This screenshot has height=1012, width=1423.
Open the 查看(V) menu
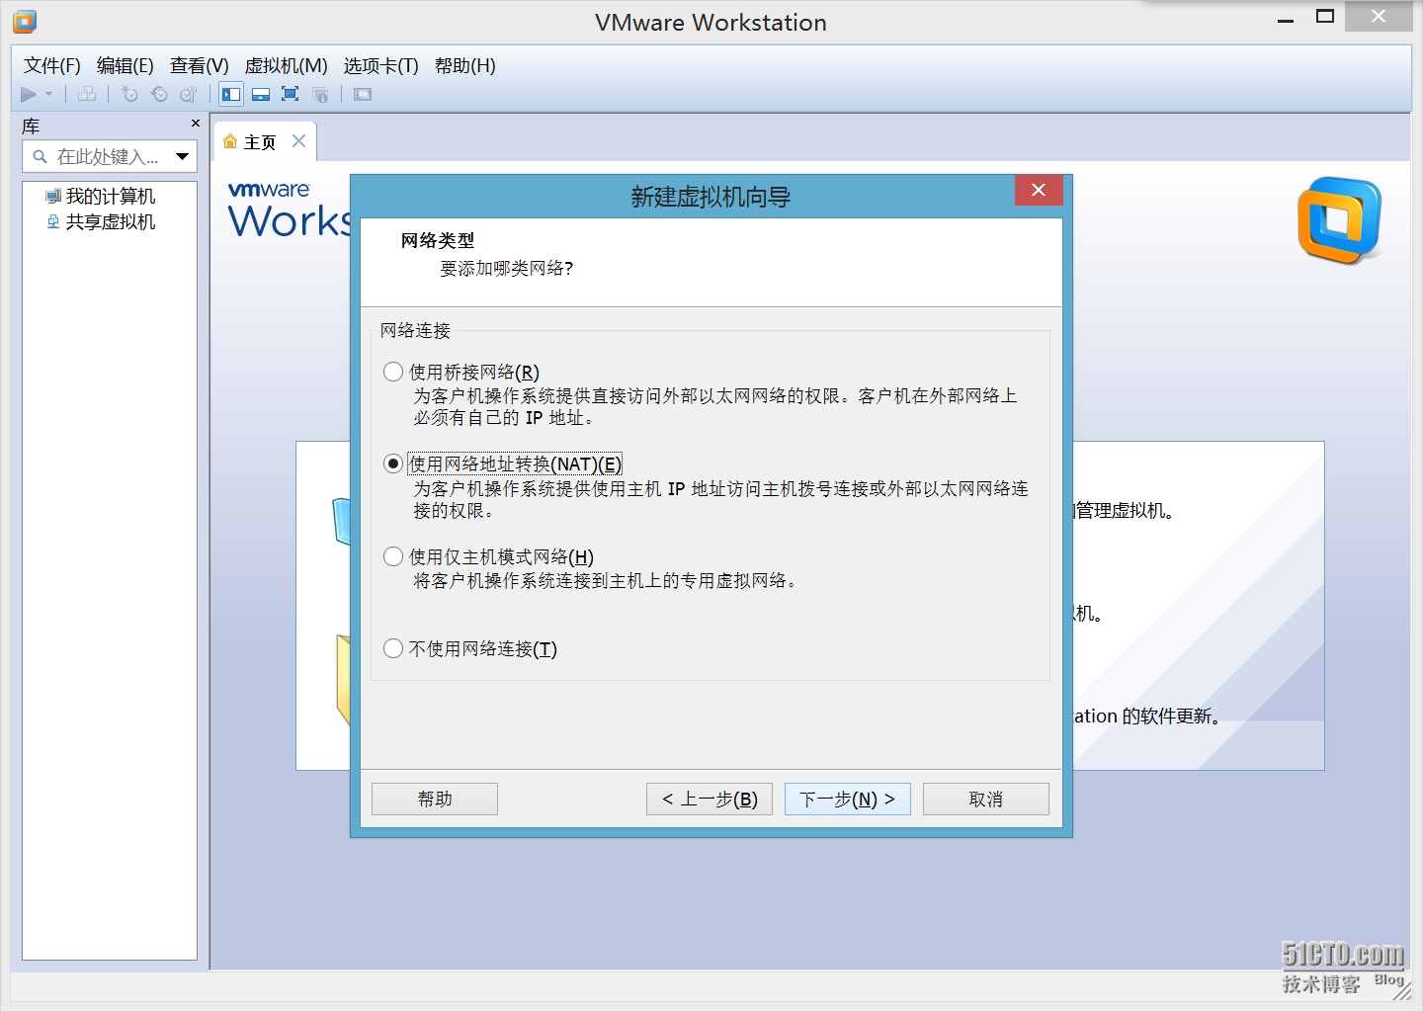200,65
